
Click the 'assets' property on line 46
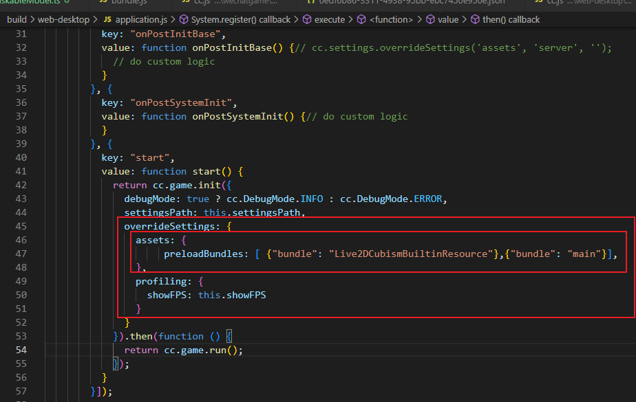click(x=152, y=240)
